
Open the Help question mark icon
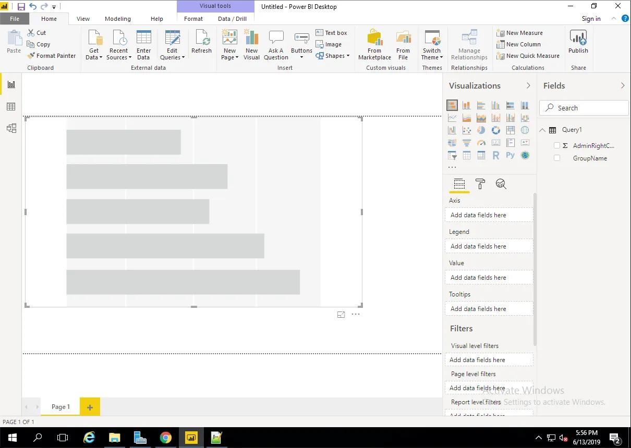[625, 18]
